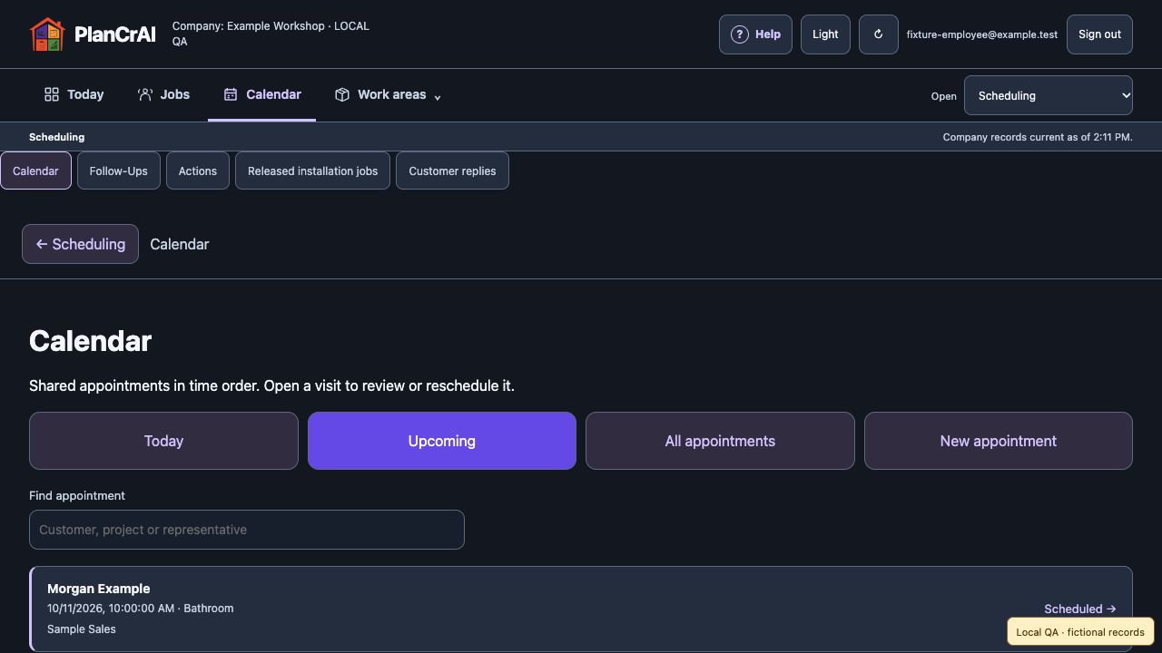The image size is (1162, 653).
Task: Show All appointments
Action: coord(720,441)
